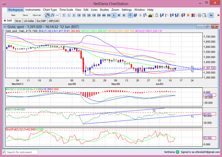Viewport: 222px width, 157px height.
Task: Click the red X delete all lines icon
Action: point(193,15)
